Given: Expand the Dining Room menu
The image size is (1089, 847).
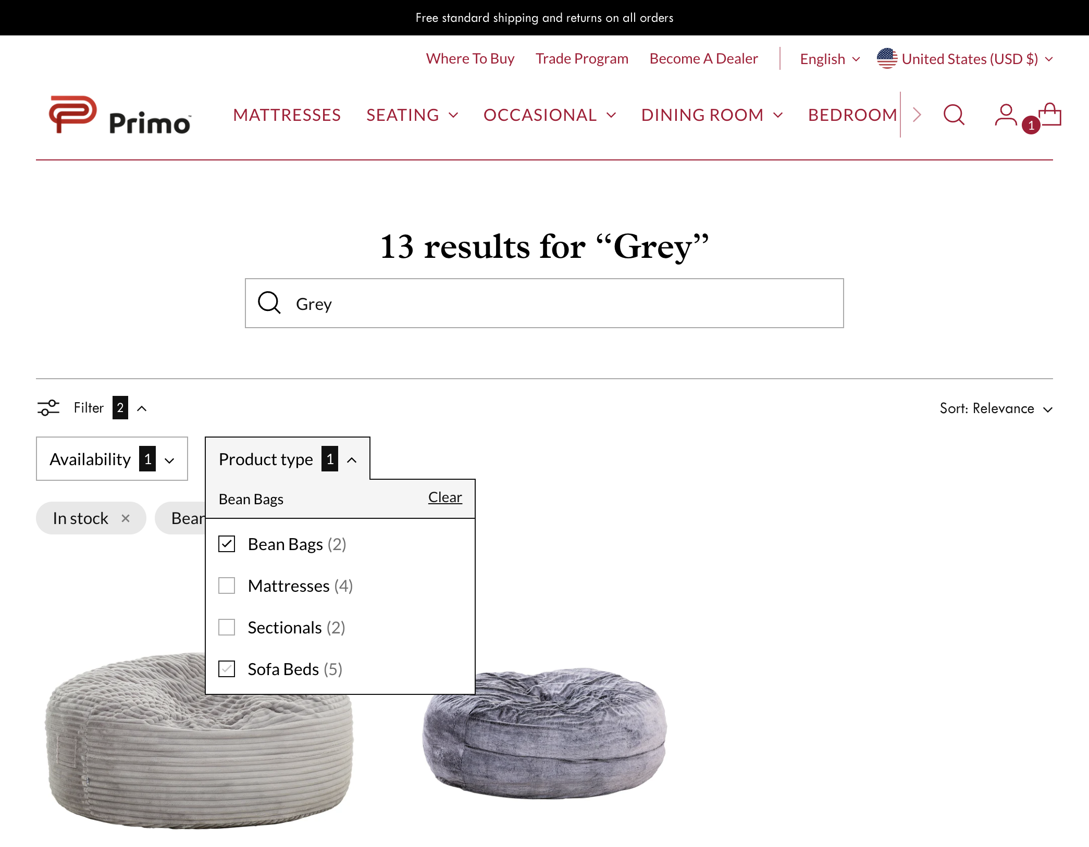Looking at the screenshot, I should pos(712,115).
